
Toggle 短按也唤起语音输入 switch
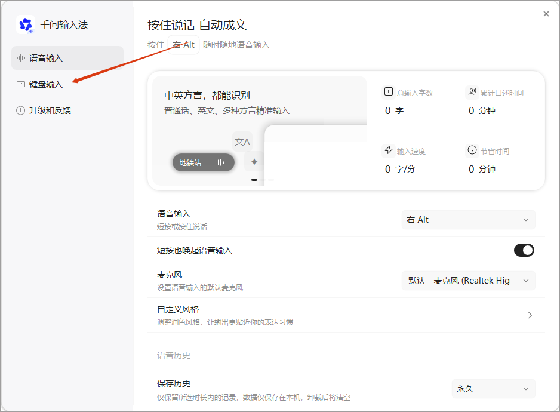(524, 250)
